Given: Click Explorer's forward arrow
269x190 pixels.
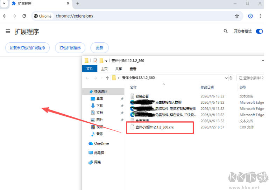Looking at the screenshot, I should click(x=95, y=78).
